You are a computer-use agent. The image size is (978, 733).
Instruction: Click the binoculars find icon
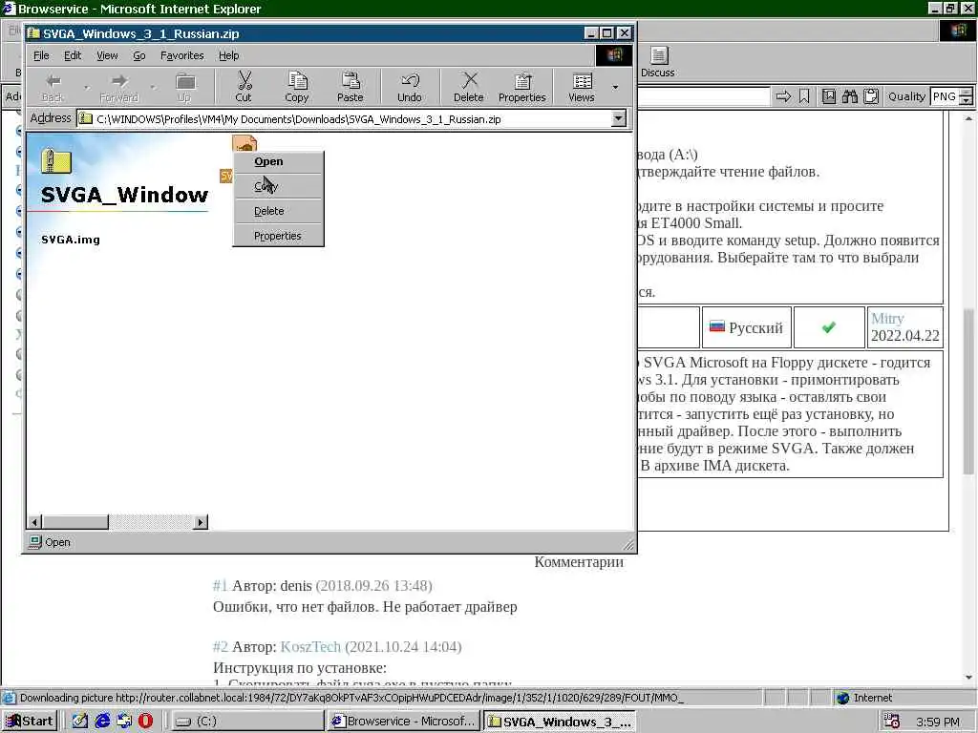pyautogui.click(x=849, y=96)
